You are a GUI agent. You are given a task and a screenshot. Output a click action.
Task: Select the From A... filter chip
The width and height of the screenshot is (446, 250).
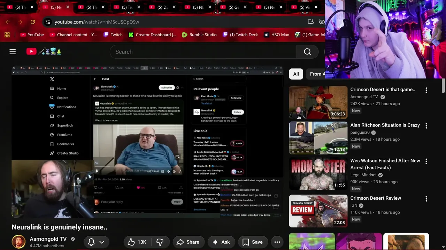(315, 74)
